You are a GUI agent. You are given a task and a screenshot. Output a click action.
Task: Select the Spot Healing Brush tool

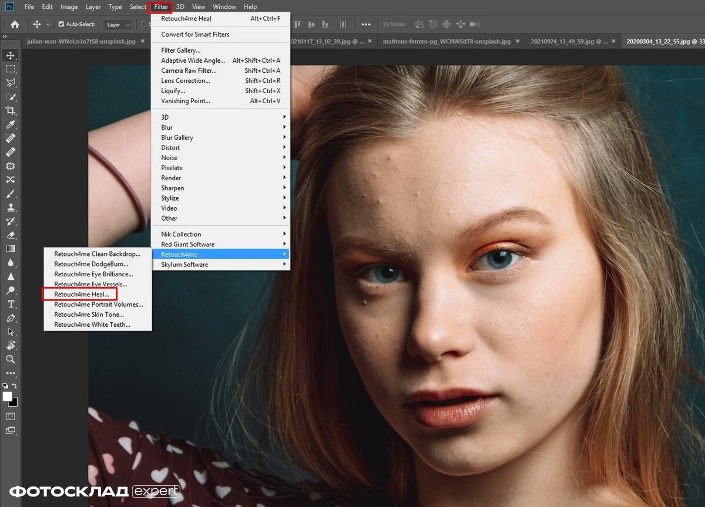[x=11, y=138]
